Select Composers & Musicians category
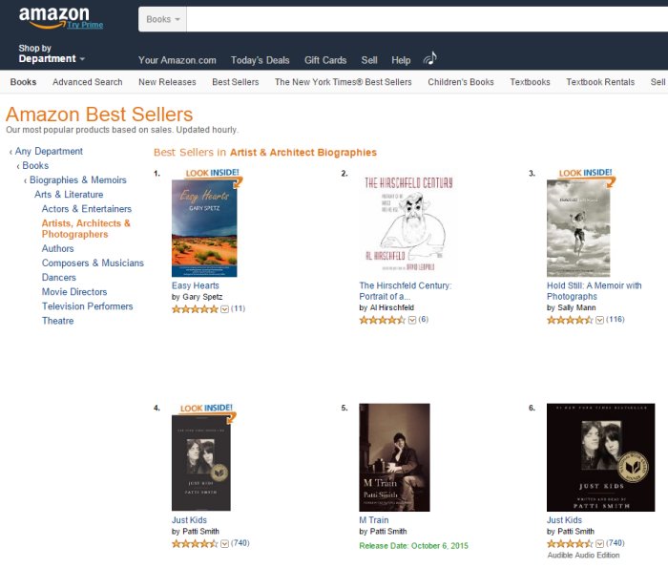The width and height of the screenshot is (668, 568). click(x=93, y=263)
